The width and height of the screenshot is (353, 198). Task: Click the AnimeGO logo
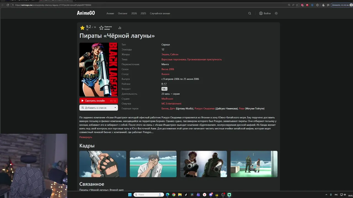[86, 13]
